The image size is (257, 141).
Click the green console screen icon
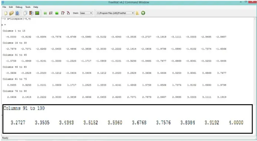(x=37, y=13)
